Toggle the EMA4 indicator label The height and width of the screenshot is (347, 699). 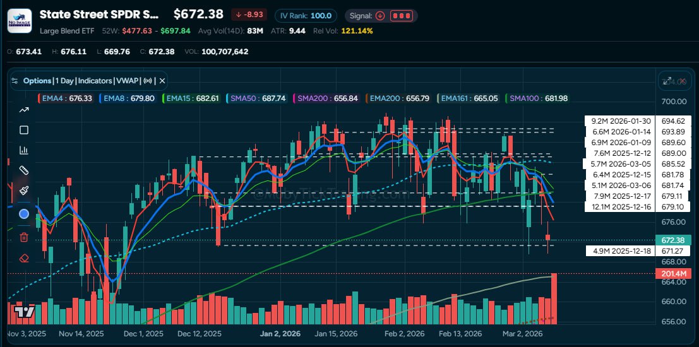tap(64, 98)
